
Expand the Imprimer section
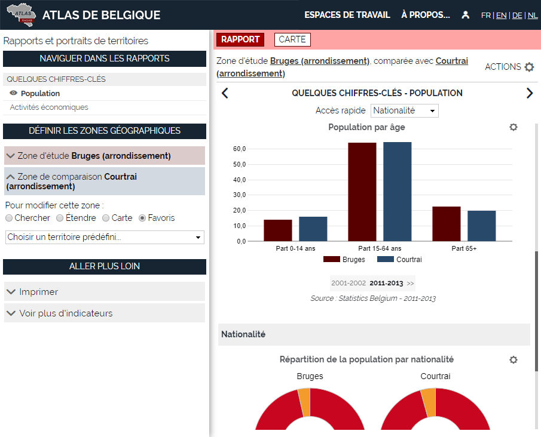coord(105,291)
